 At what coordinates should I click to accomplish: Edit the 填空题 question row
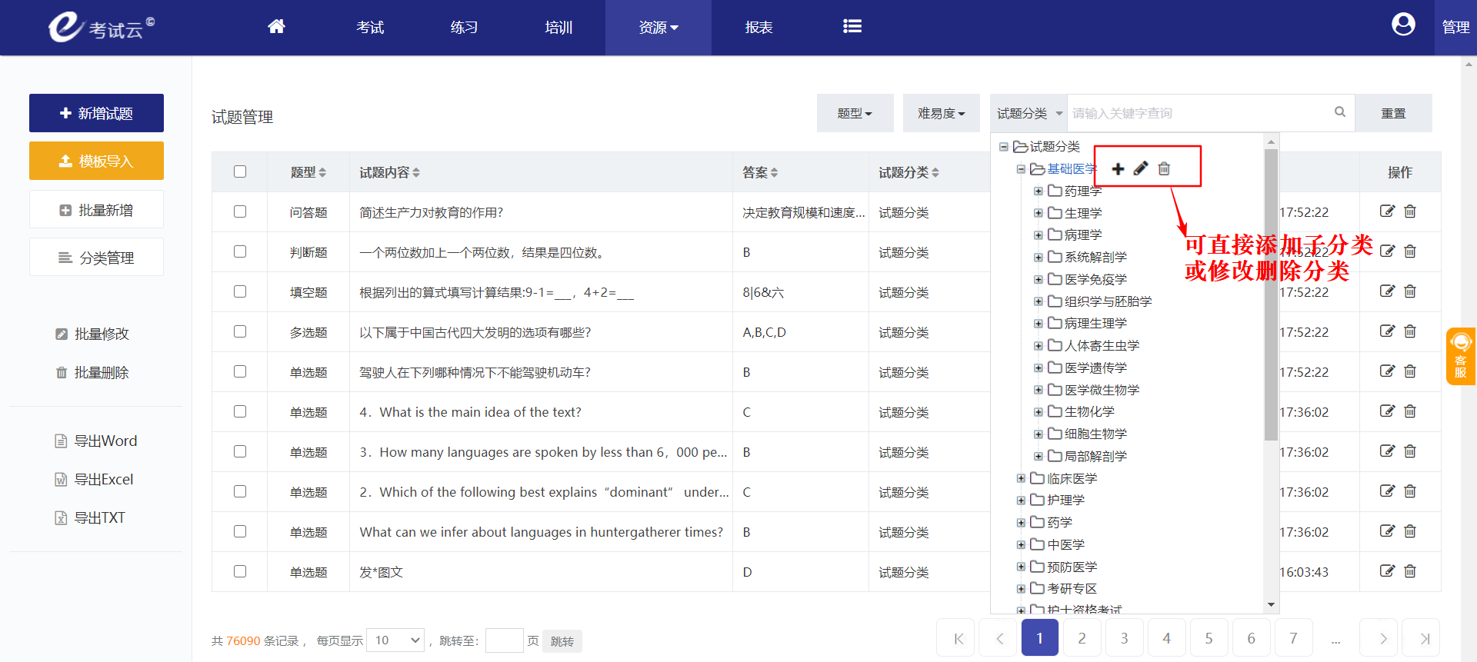pos(1387,291)
